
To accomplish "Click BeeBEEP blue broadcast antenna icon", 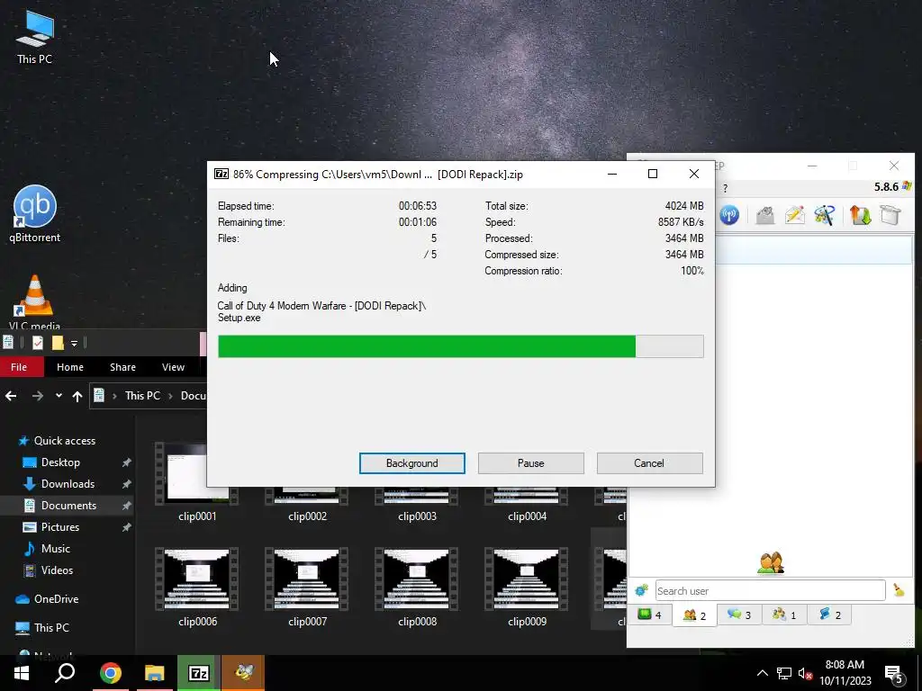I will (x=729, y=215).
